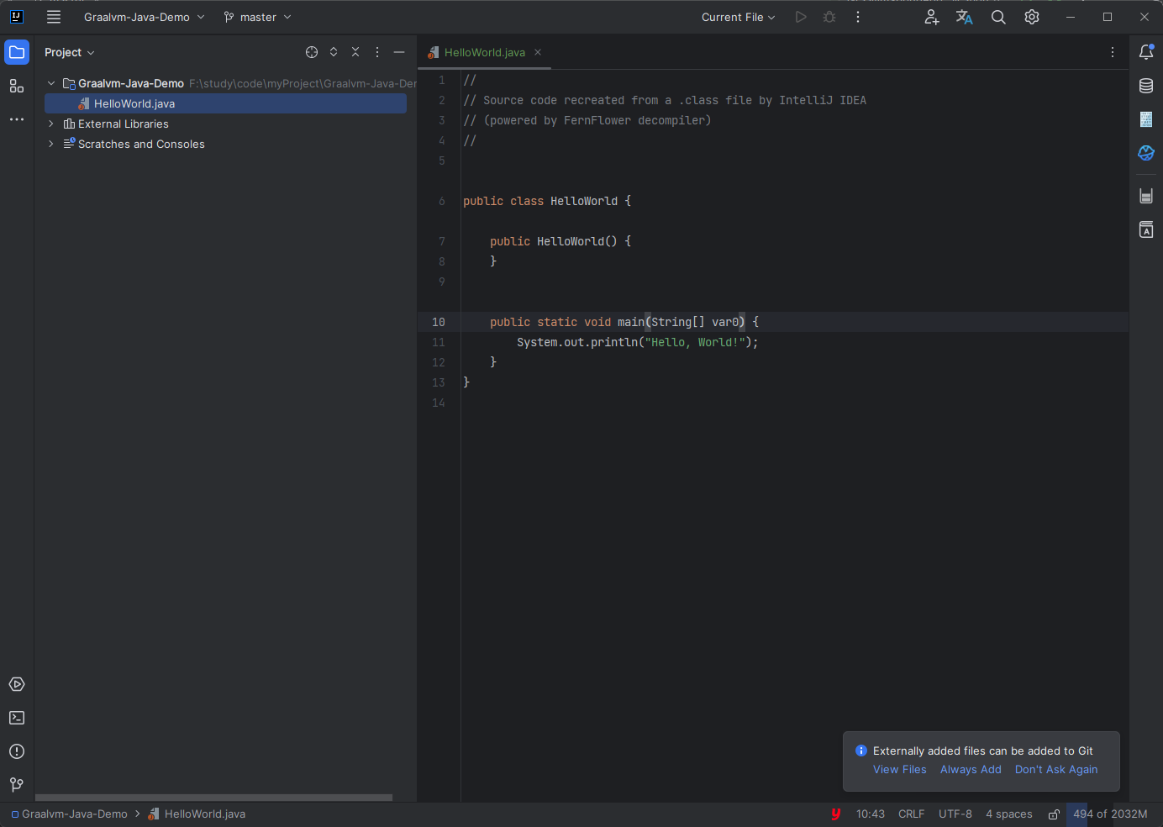Open the master branch dropdown
1163x827 pixels.
(x=258, y=17)
